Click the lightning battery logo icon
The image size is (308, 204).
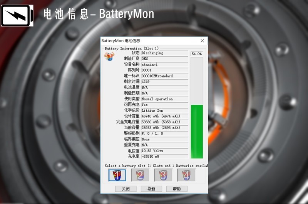[x=17, y=16]
